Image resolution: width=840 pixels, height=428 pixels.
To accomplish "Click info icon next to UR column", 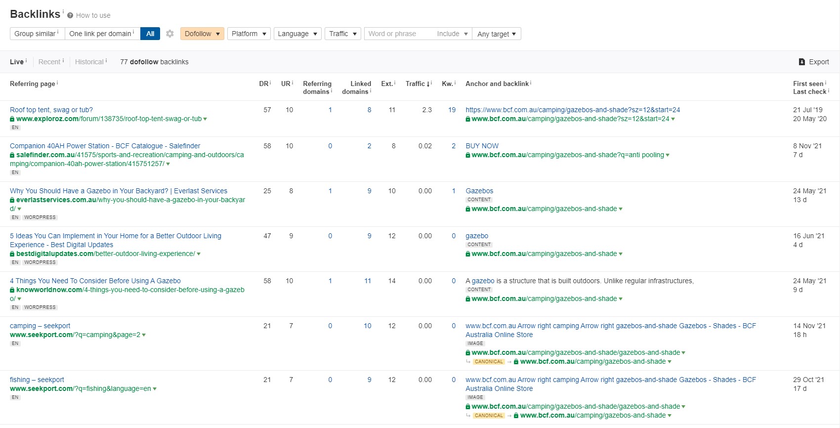I will point(293,83).
